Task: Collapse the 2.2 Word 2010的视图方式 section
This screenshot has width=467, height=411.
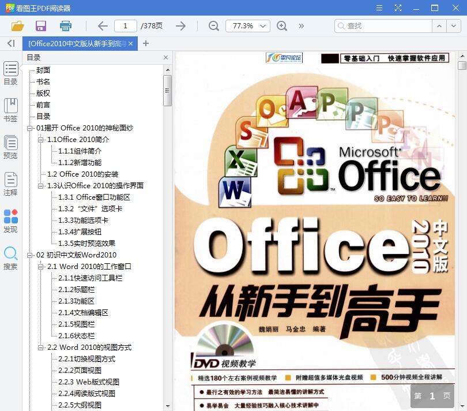Action: [x=40, y=348]
